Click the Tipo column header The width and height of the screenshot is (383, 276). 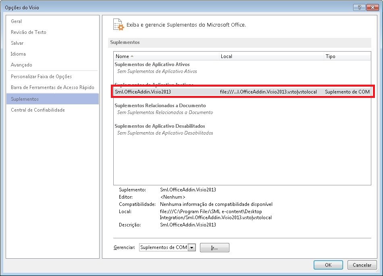click(330, 56)
